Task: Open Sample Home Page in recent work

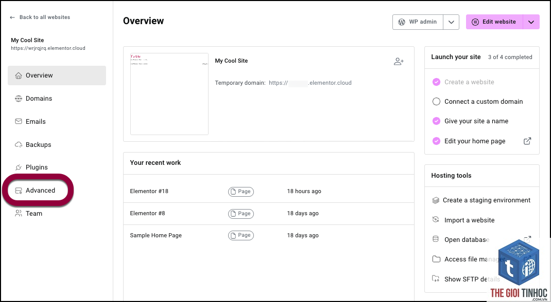Action: [x=156, y=235]
